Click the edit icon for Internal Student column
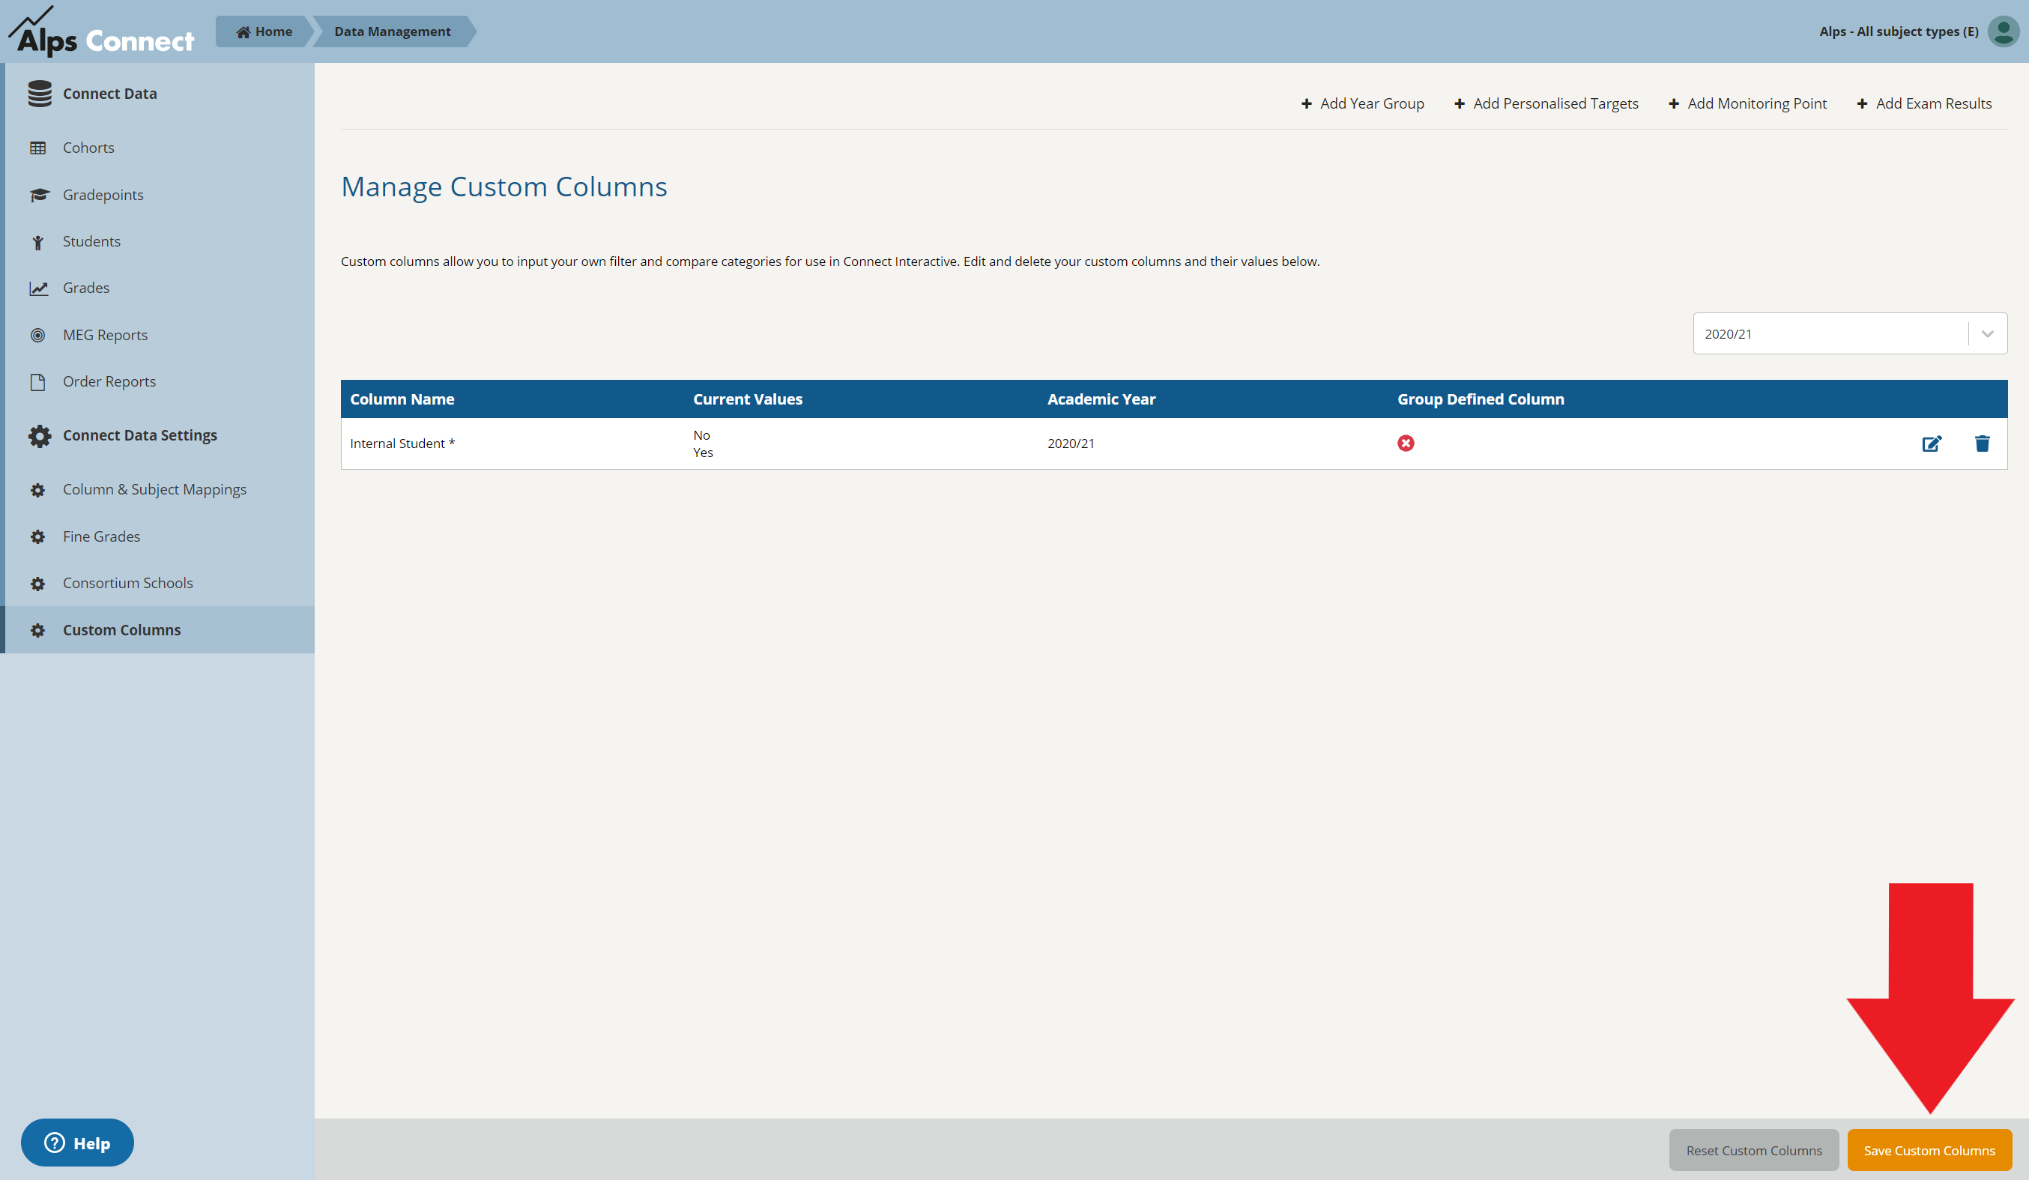This screenshot has height=1180, width=2029. pyautogui.click(x=1932, y=443)
